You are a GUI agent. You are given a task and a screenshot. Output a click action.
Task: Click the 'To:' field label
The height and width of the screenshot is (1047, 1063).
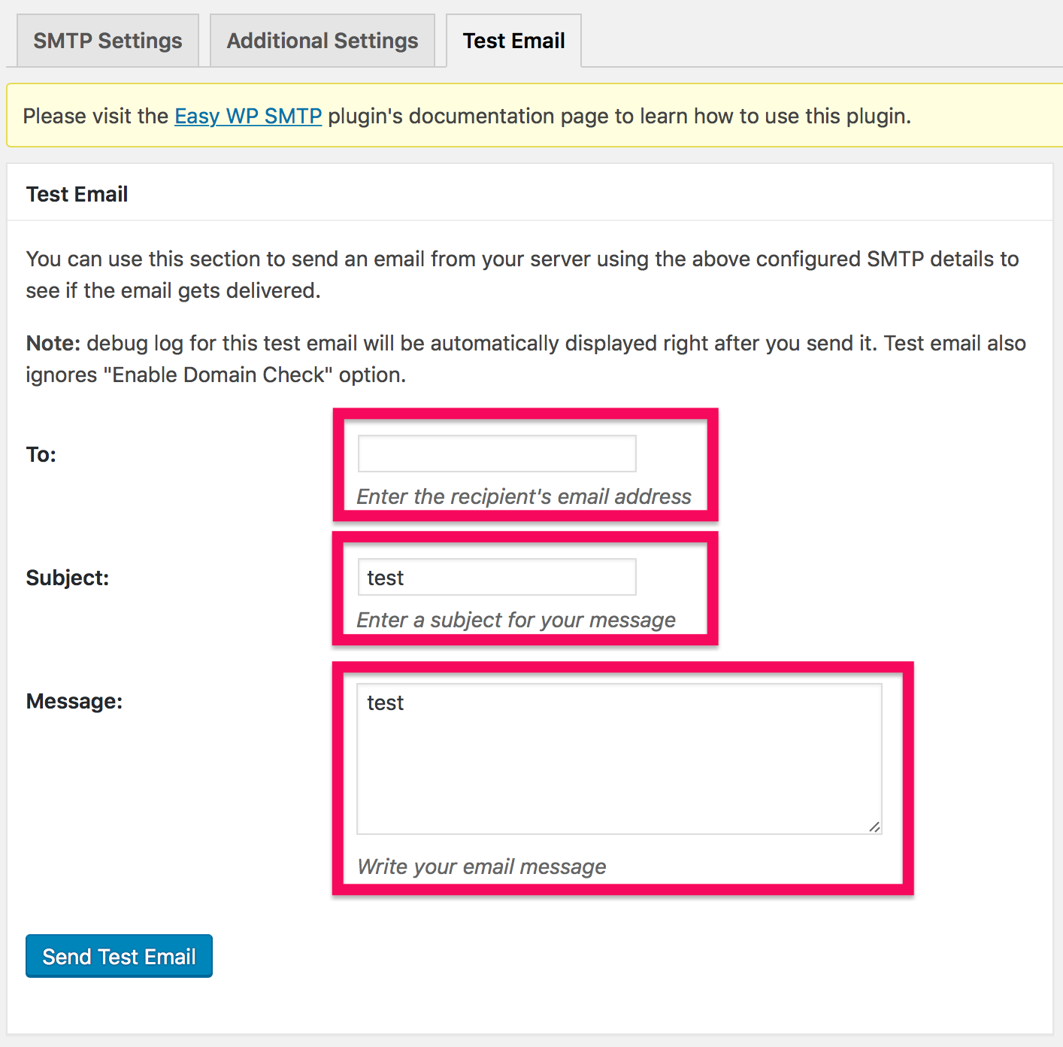click(41, 454)
